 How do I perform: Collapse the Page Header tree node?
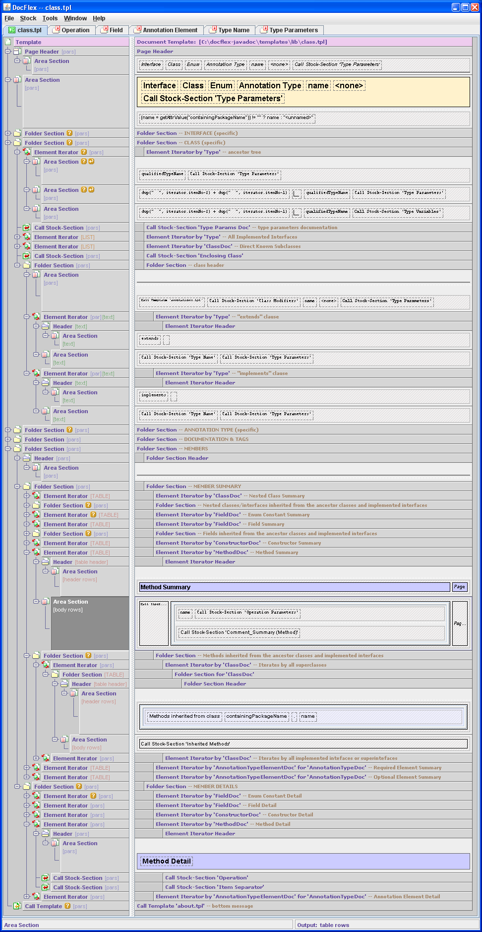point(8,52)
